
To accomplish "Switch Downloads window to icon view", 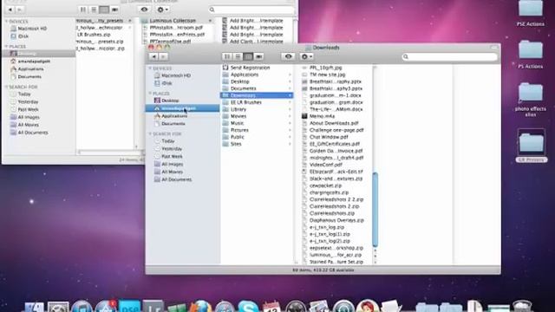I will 227,56.
